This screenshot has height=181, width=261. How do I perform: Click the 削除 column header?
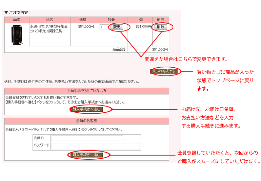click(160, 20)
